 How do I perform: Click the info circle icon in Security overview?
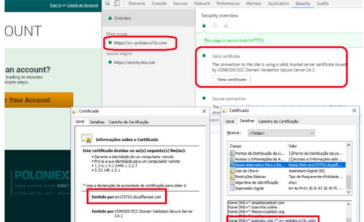point(215,25)
